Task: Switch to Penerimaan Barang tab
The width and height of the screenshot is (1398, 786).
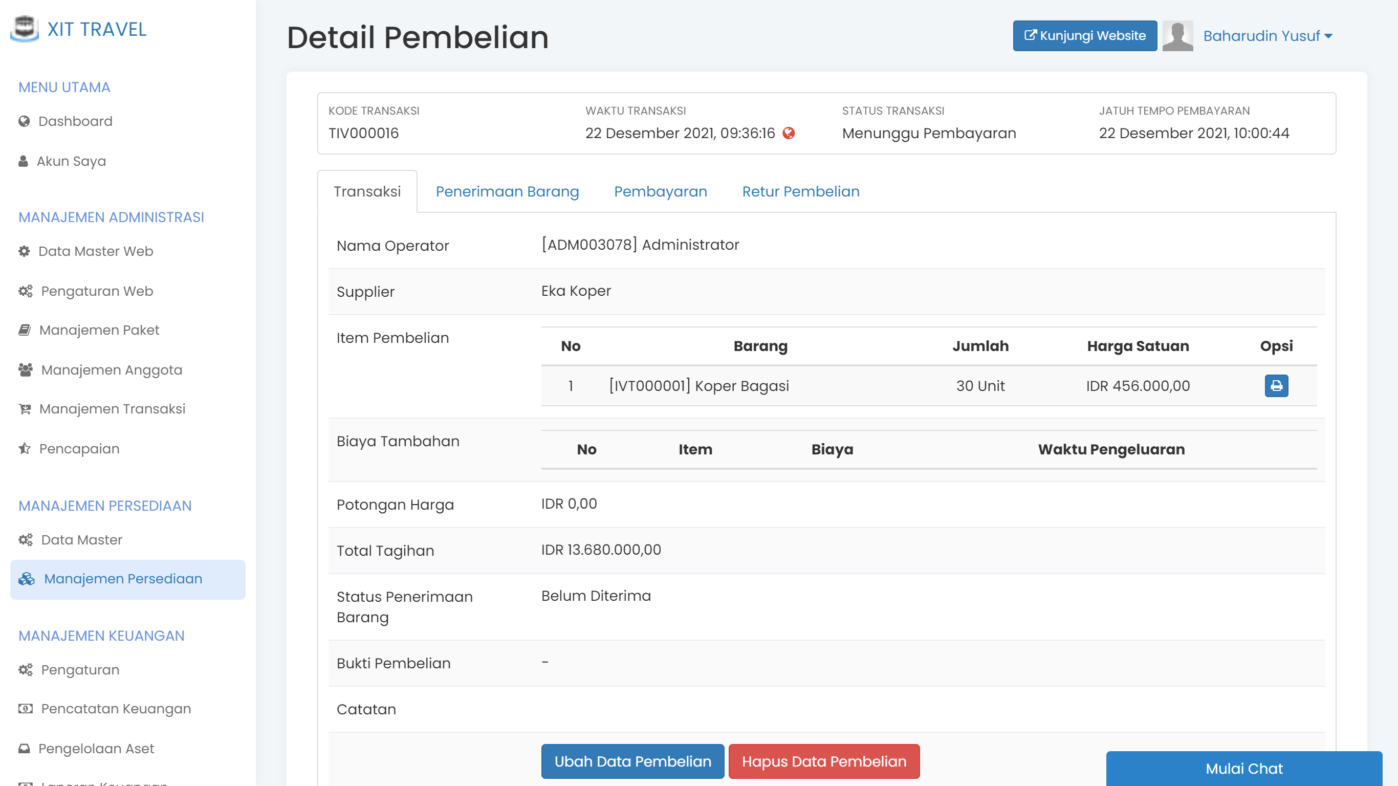Action: 507,191
